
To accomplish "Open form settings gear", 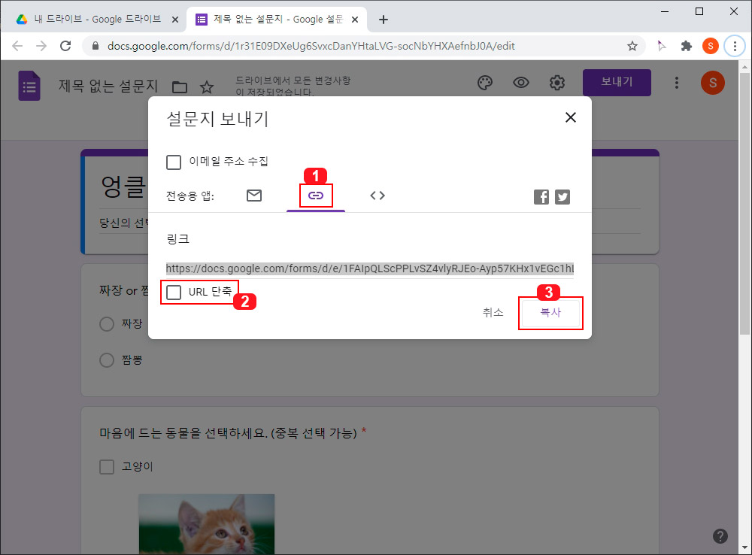I will pyautogui.click(x=556, y=83).
